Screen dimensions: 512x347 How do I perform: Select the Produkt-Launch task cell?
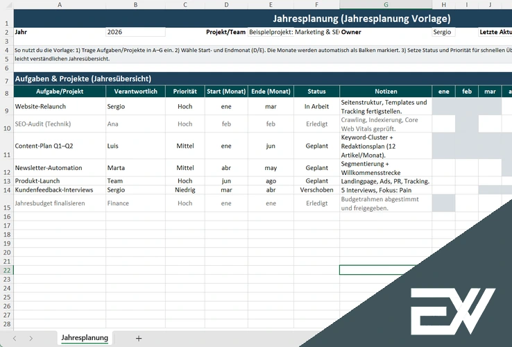click(59, 180)
